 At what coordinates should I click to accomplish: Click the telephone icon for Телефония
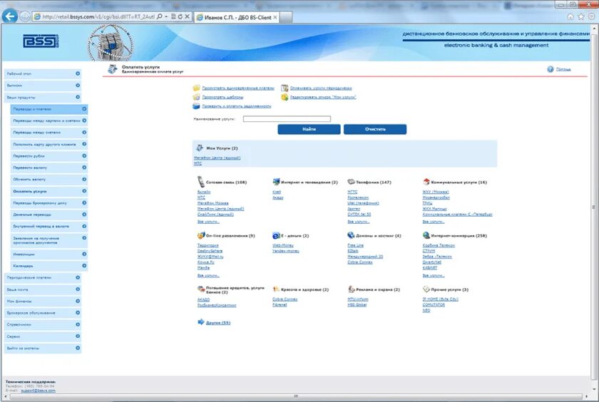(351, 182)
